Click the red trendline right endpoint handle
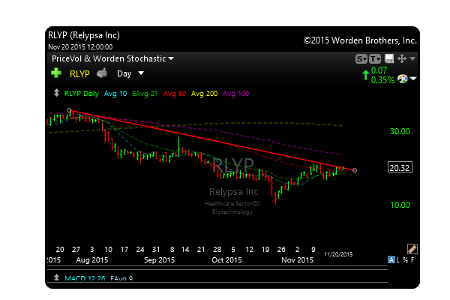Image resolution: width=450 pixels, height=300 pixels. 355,170
